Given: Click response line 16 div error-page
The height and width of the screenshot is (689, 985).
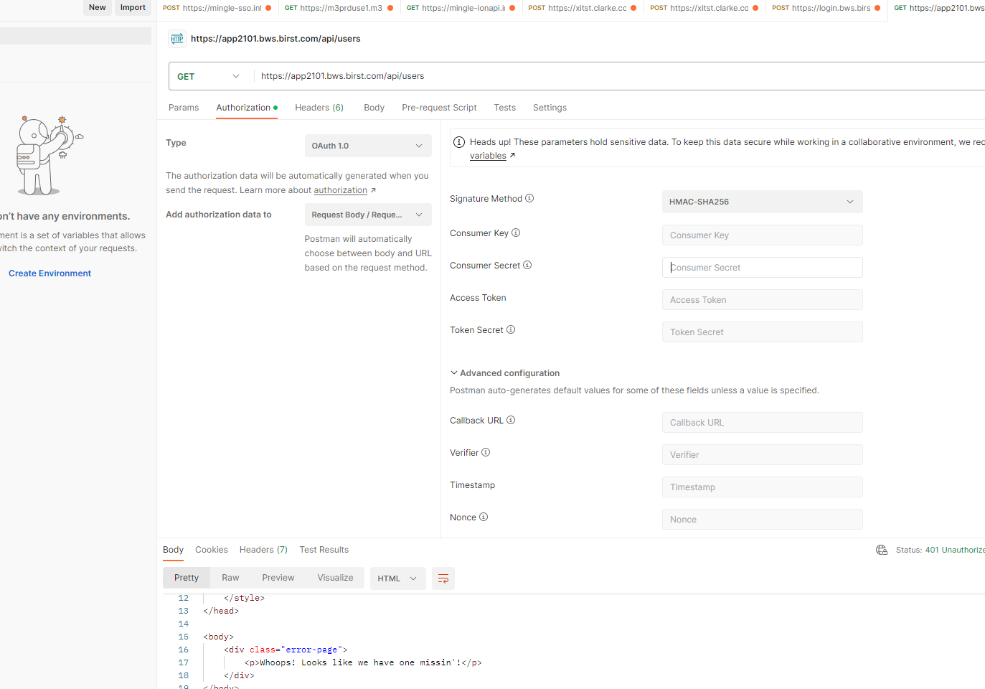Looking at the screenshot, I should 286,650.
